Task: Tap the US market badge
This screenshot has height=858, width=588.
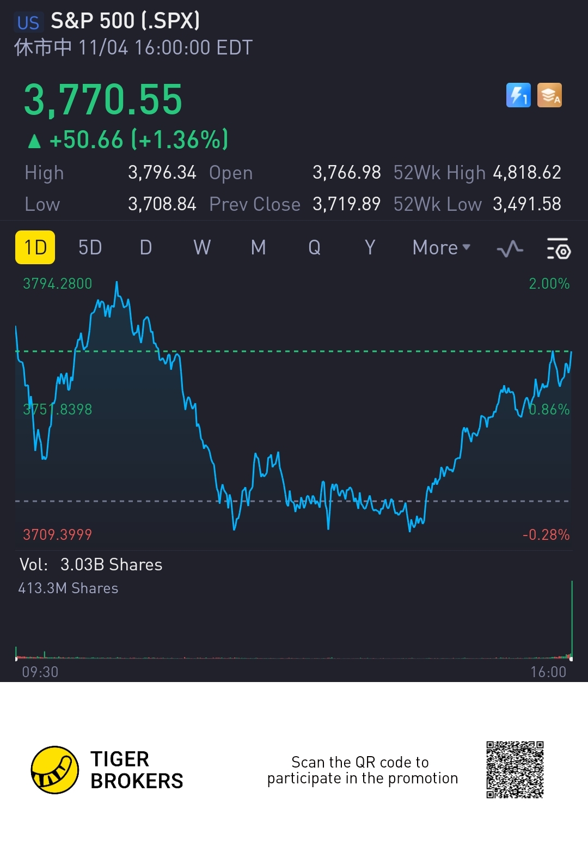Action: click(28, 22)
